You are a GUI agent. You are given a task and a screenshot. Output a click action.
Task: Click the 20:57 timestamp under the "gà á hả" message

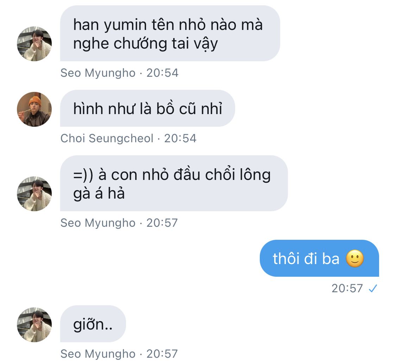coord(162,223)
